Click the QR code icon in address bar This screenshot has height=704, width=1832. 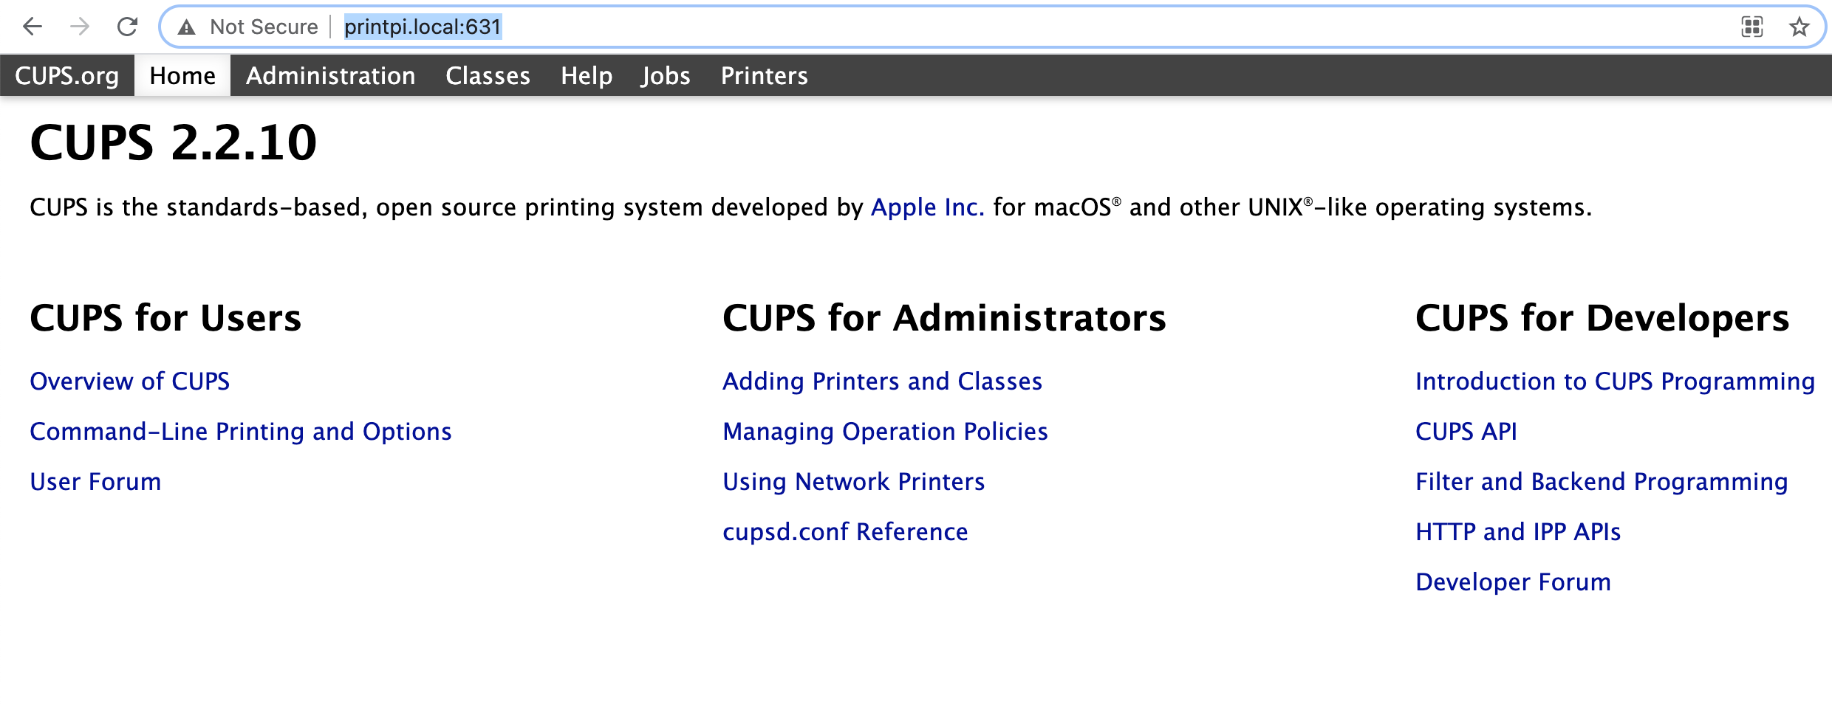(1751, 27)
